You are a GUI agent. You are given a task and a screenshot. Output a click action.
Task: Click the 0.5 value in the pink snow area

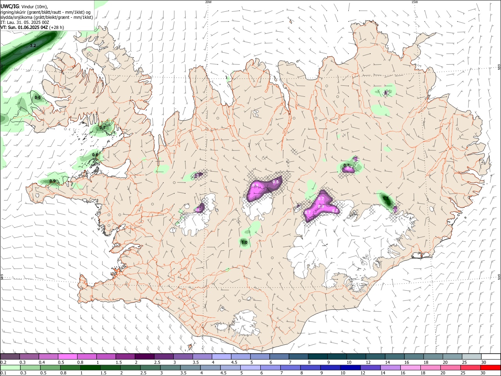click(x=276, y=182)
